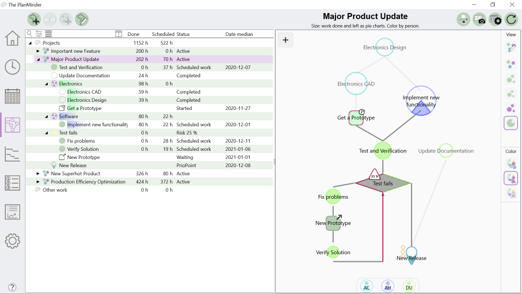522x294 pixels.
Task: Select the color option with number 25
Action: (511, 193)
